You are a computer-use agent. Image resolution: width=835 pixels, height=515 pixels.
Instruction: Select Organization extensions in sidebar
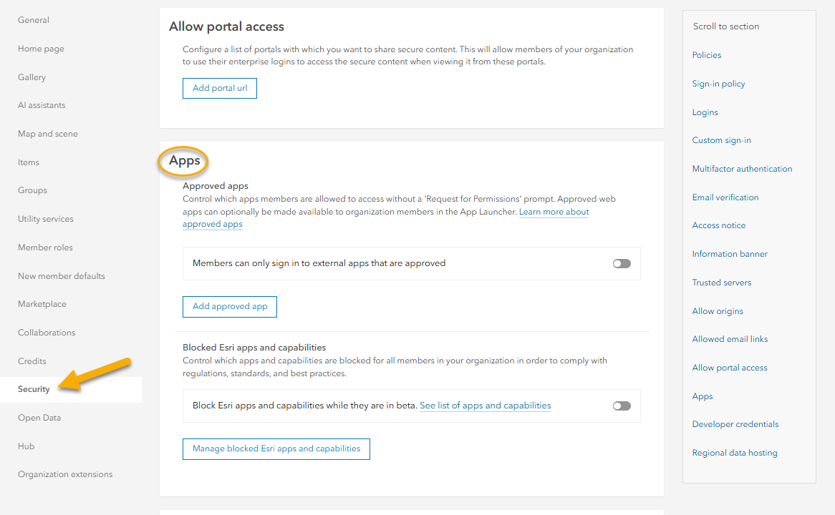65,474
